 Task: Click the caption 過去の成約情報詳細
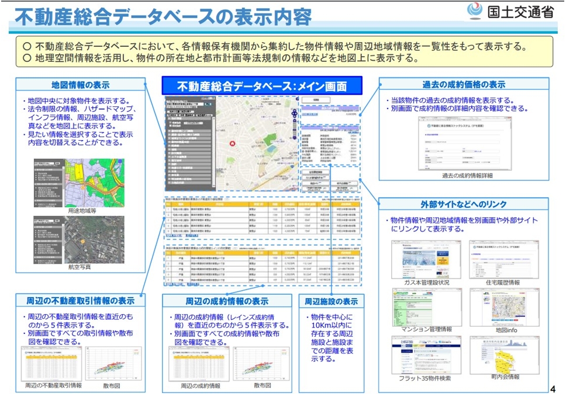pos(467,176)
